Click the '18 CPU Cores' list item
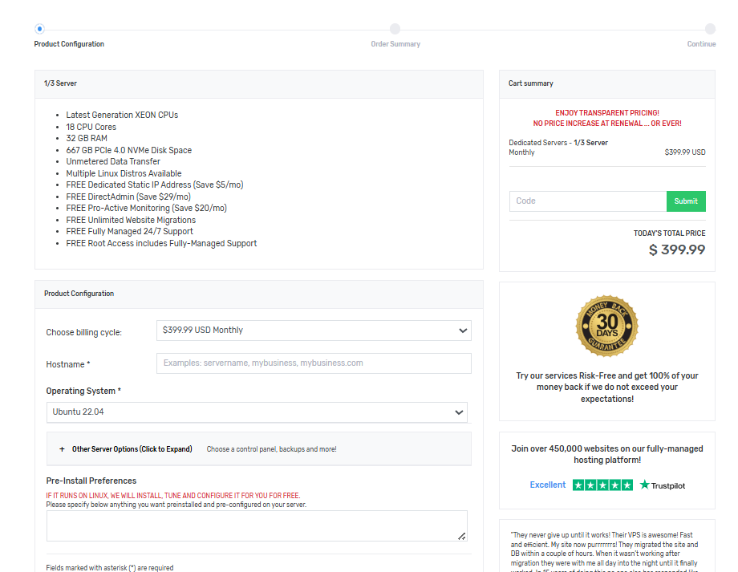Screen dimensions: 738x572 pos(91,127)
